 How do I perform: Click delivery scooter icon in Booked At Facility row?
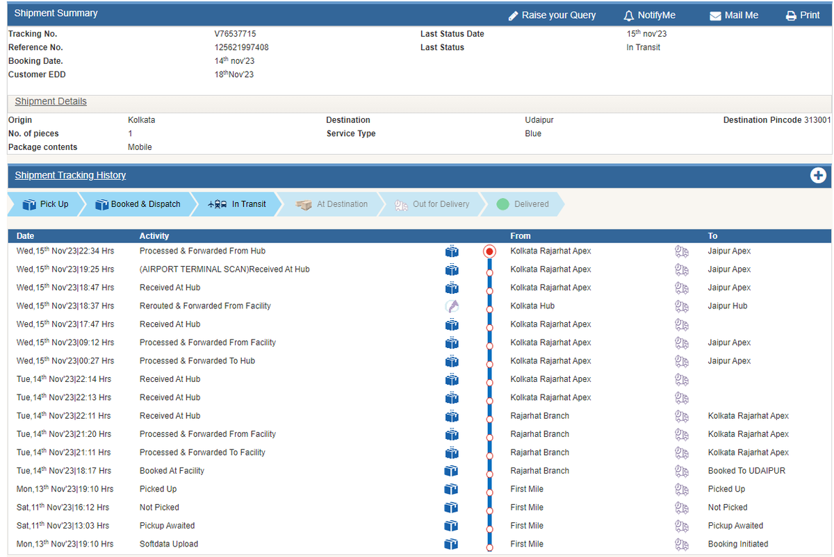click(x=682, y=471)
